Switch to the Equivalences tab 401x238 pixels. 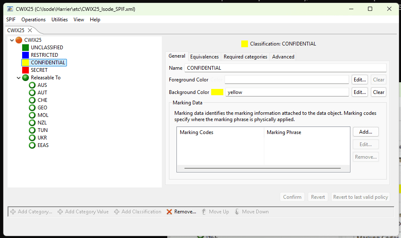pyautogui.click(x=204, y=57)
